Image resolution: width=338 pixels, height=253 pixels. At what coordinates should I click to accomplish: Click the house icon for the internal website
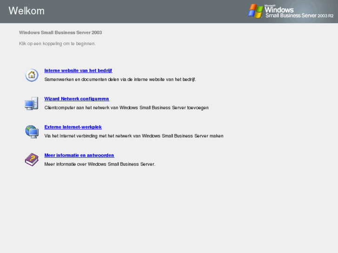[32, 75]
